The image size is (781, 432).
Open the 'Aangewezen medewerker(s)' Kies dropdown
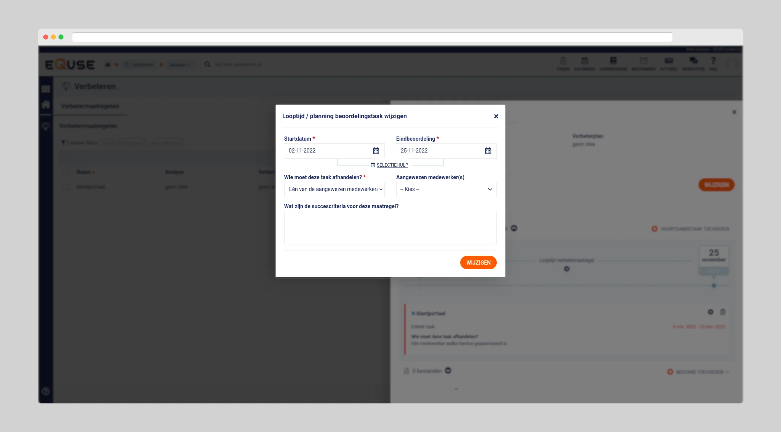coord(446,189)
